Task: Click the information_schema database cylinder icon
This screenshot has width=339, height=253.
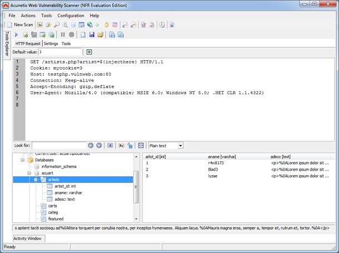Action: point(37,166)
